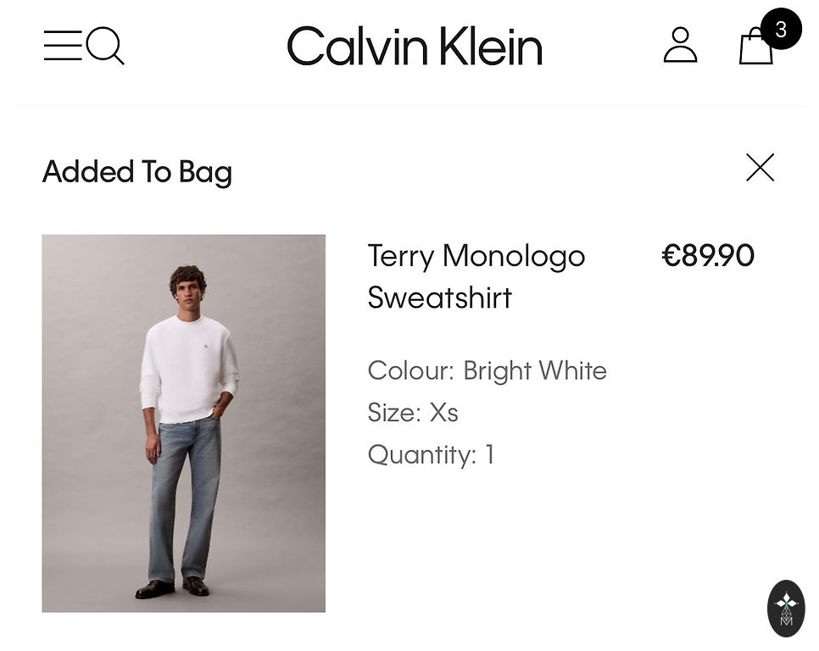819x651 pixels.
Task: Open the shopping bag icon
Action: point(754,49)
